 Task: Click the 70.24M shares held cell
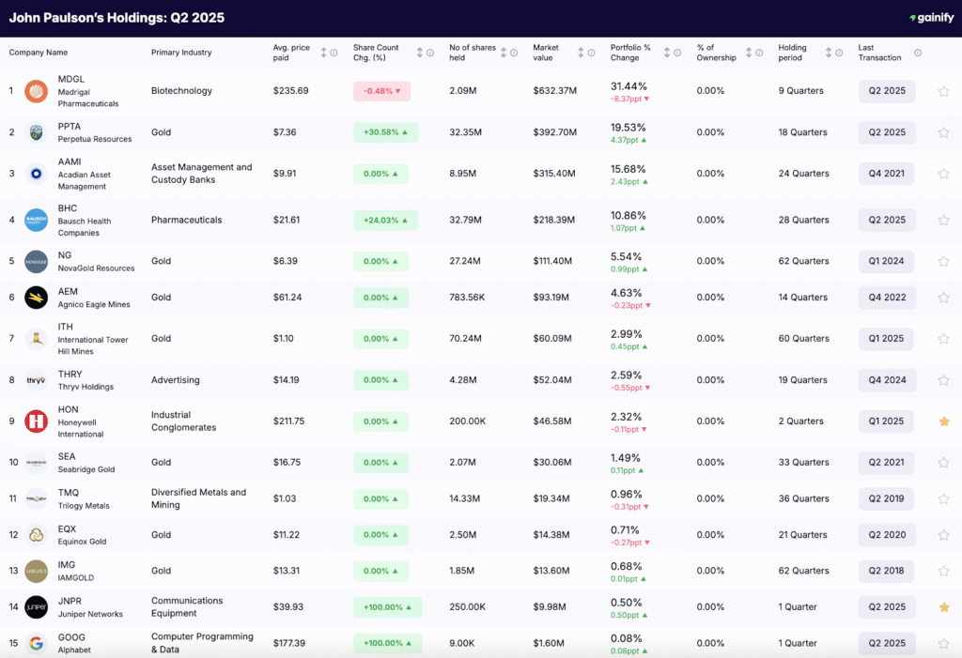(x=465, y=339)
